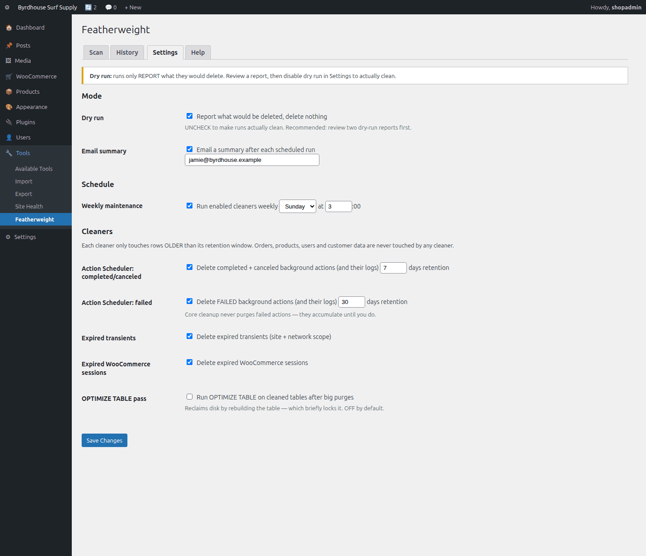Screen dimensions: 646x556
Task: Toggle Delete expired WooCommerce sessions checkbox
Action: click(190, 362)
